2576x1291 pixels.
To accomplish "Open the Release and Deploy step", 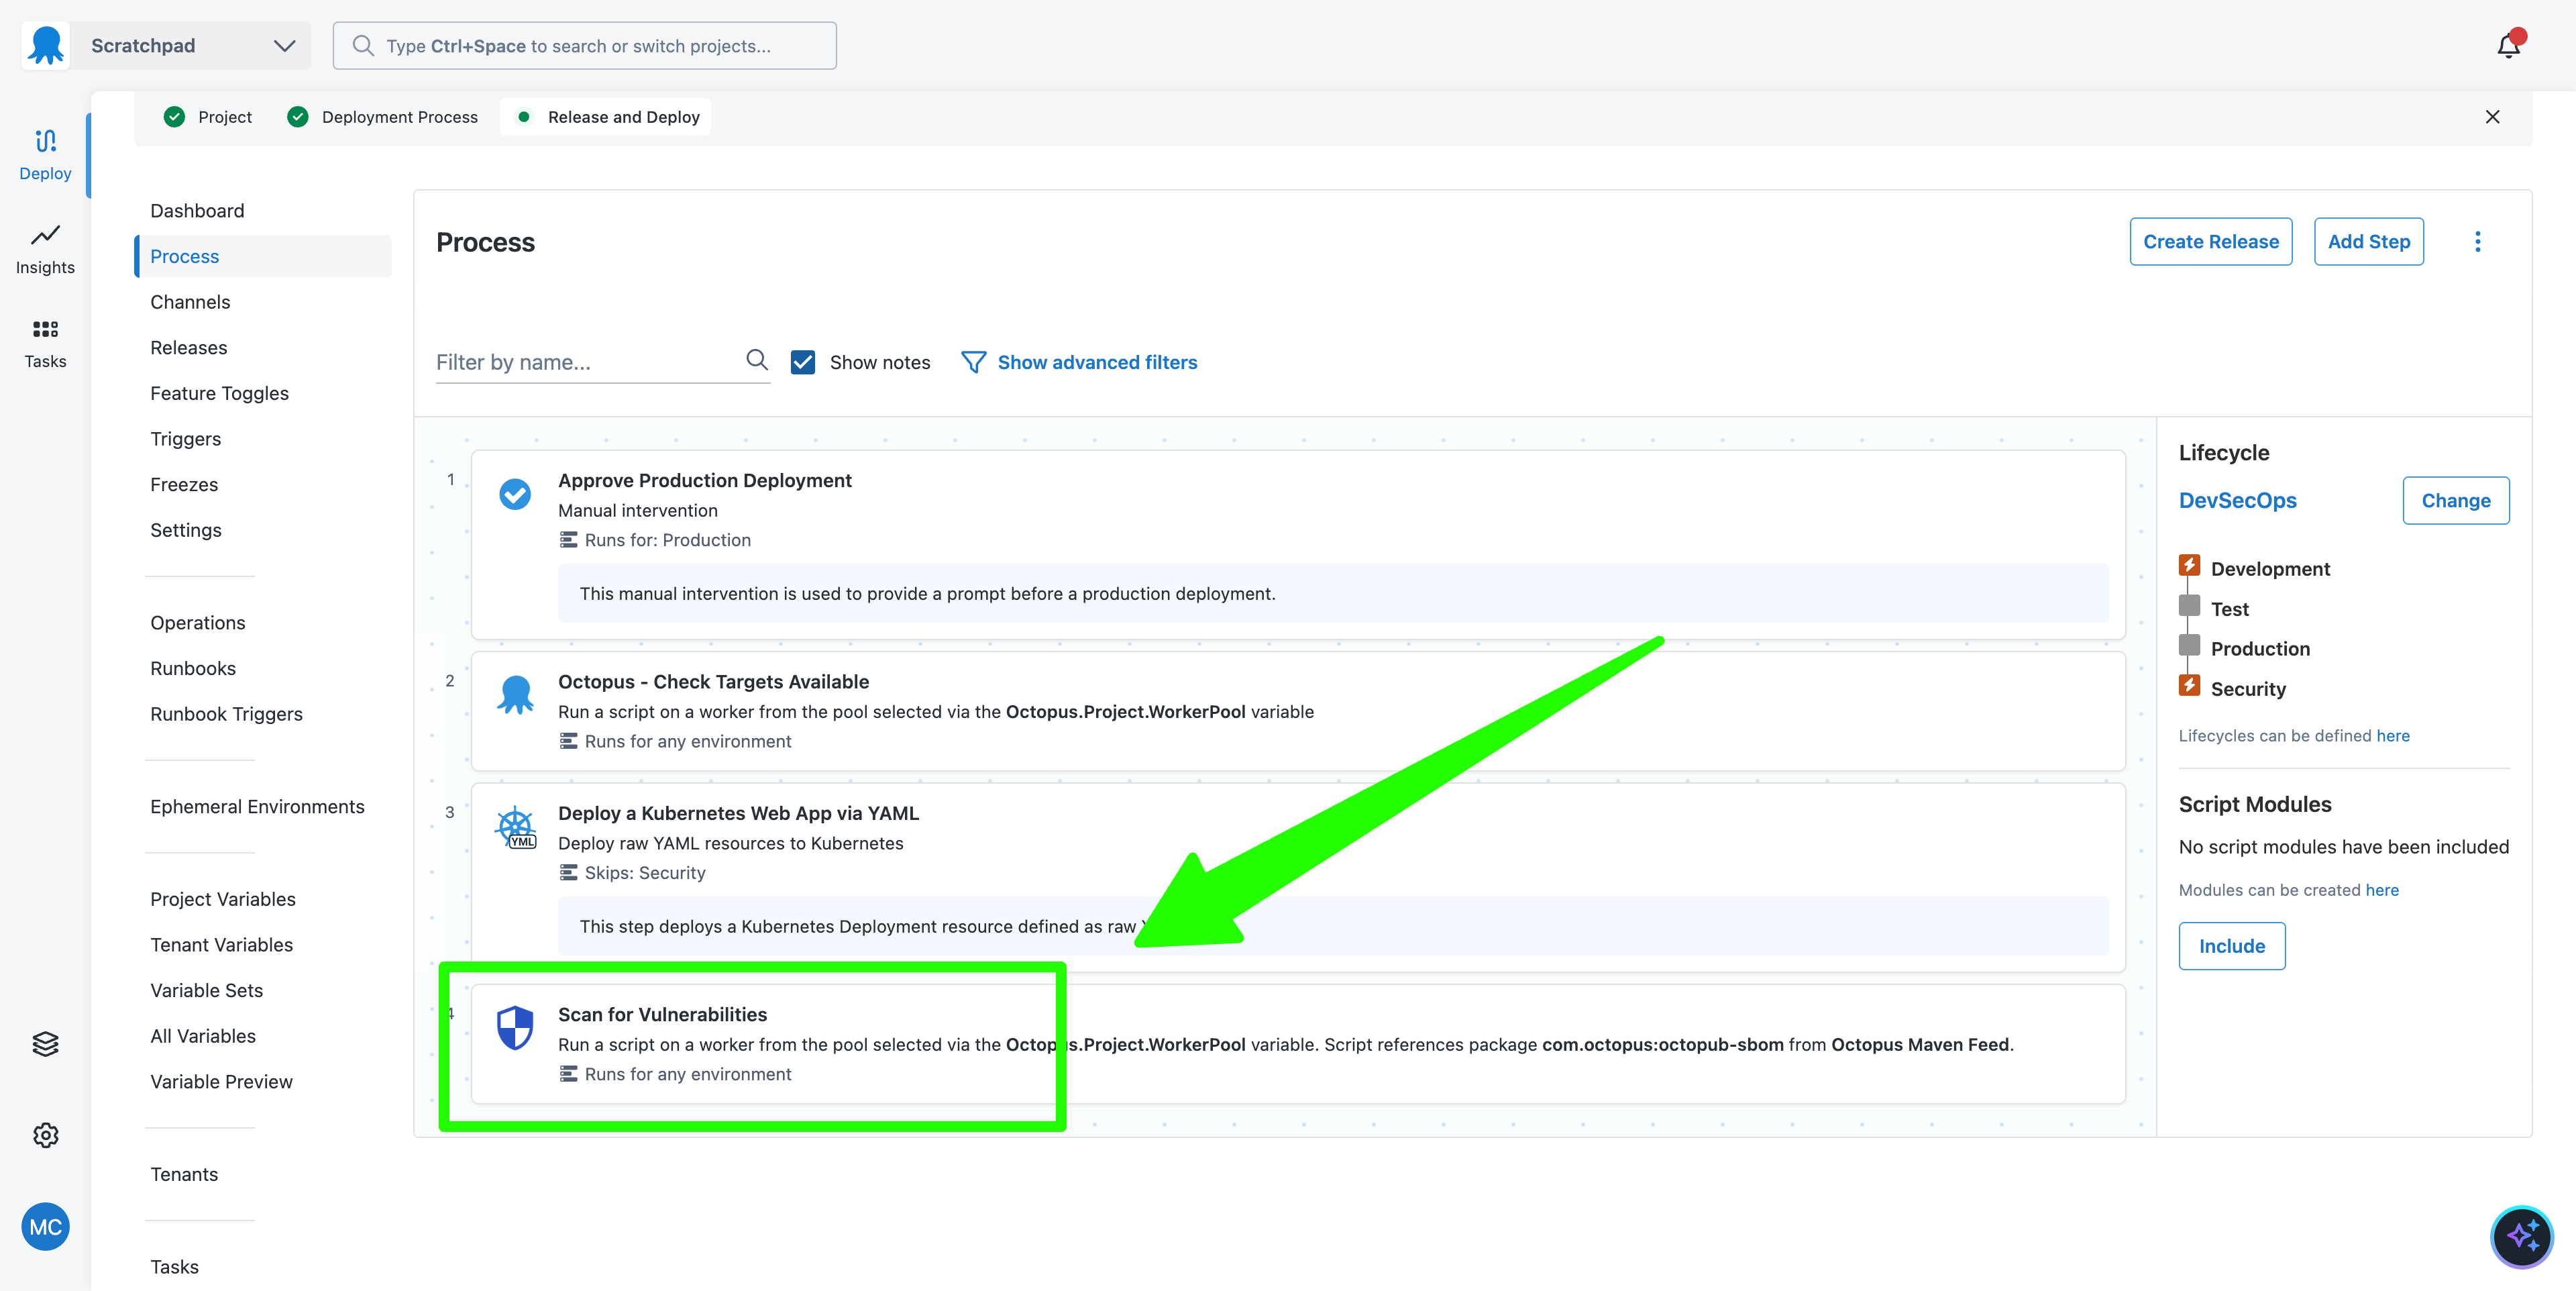I will [x=604, y=116].
